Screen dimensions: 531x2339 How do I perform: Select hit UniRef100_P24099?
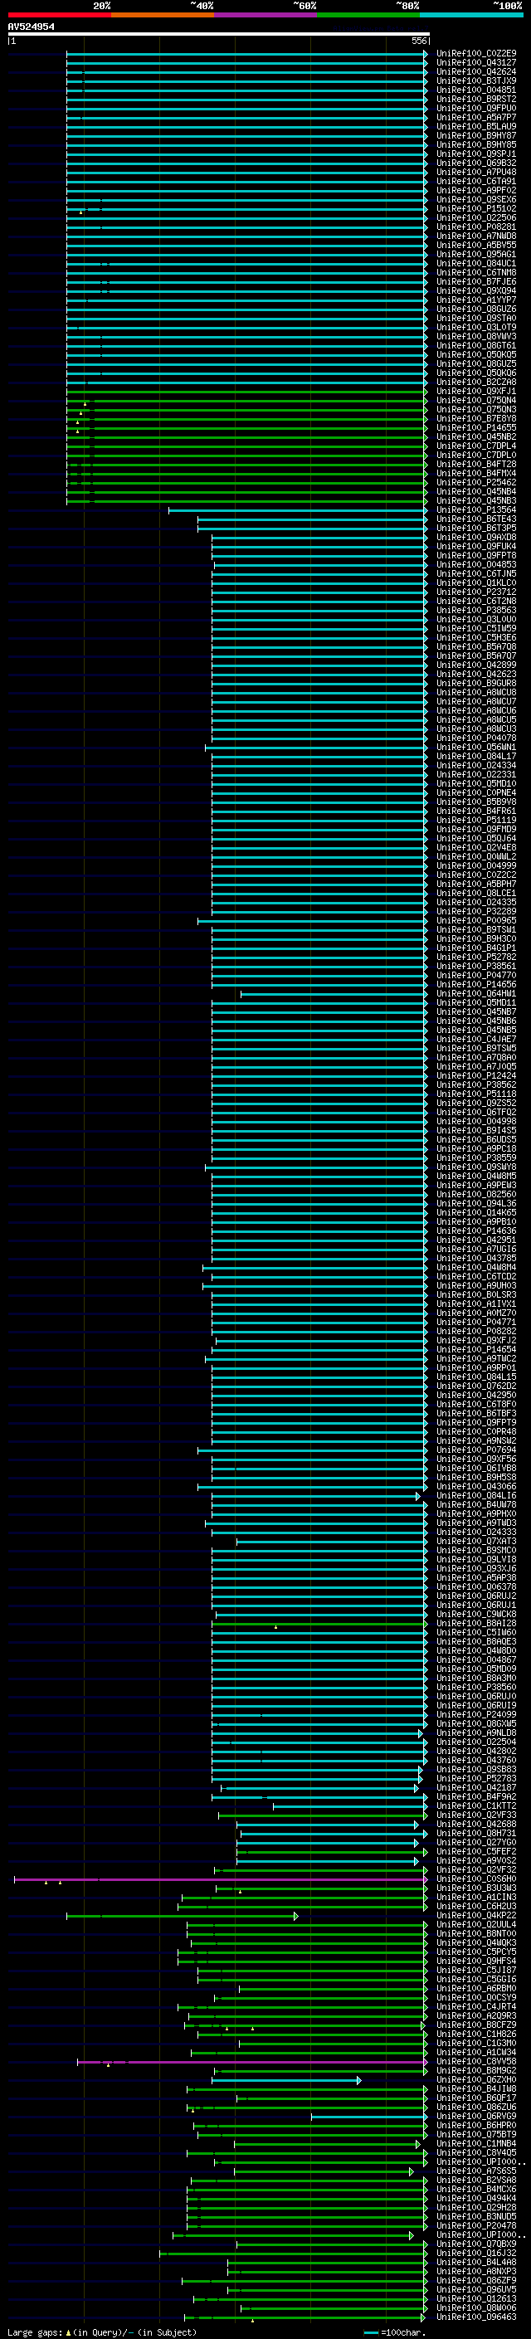tap(475, 1714)
